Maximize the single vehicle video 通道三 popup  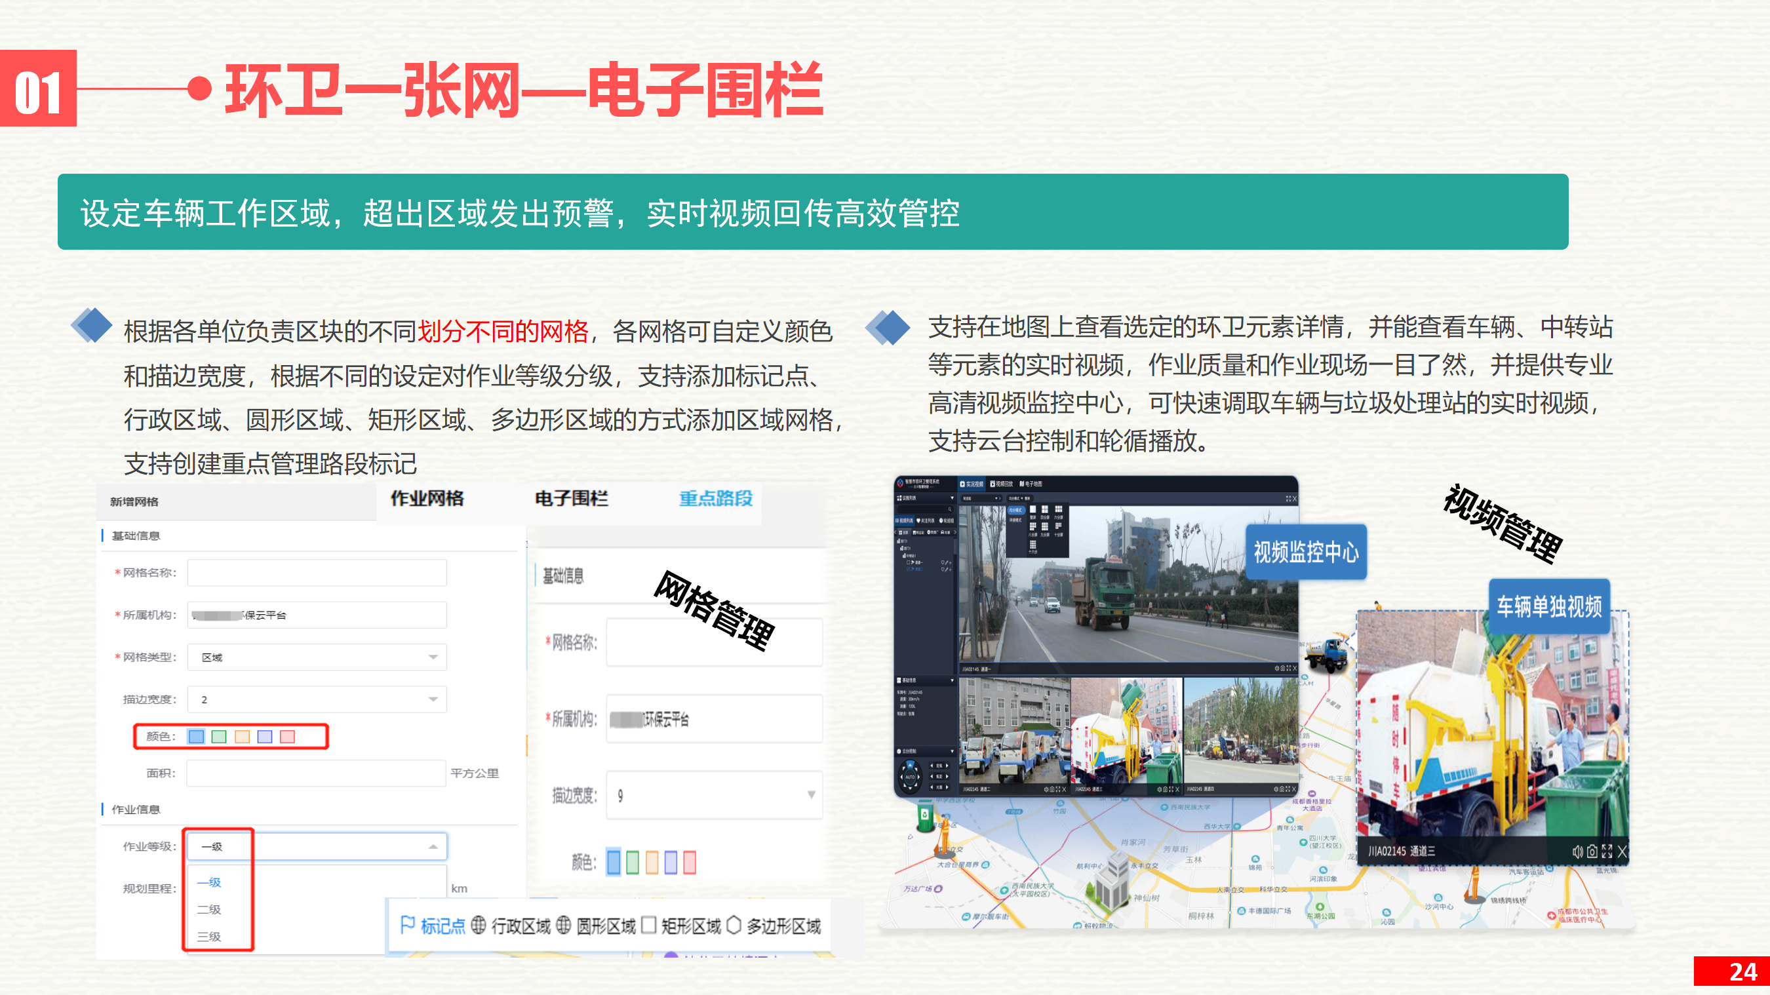click(1607, 852)
